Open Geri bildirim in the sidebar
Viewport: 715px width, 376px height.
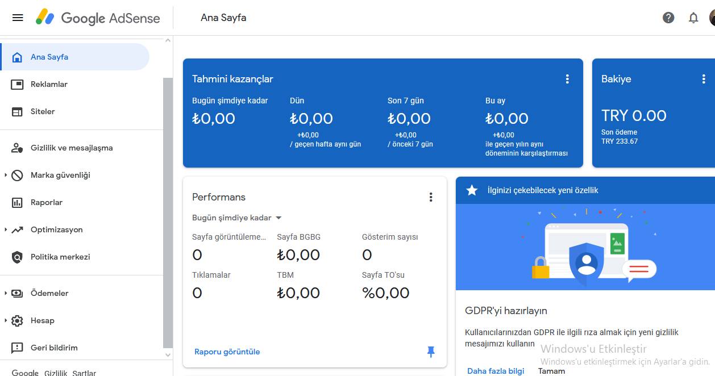74,348
